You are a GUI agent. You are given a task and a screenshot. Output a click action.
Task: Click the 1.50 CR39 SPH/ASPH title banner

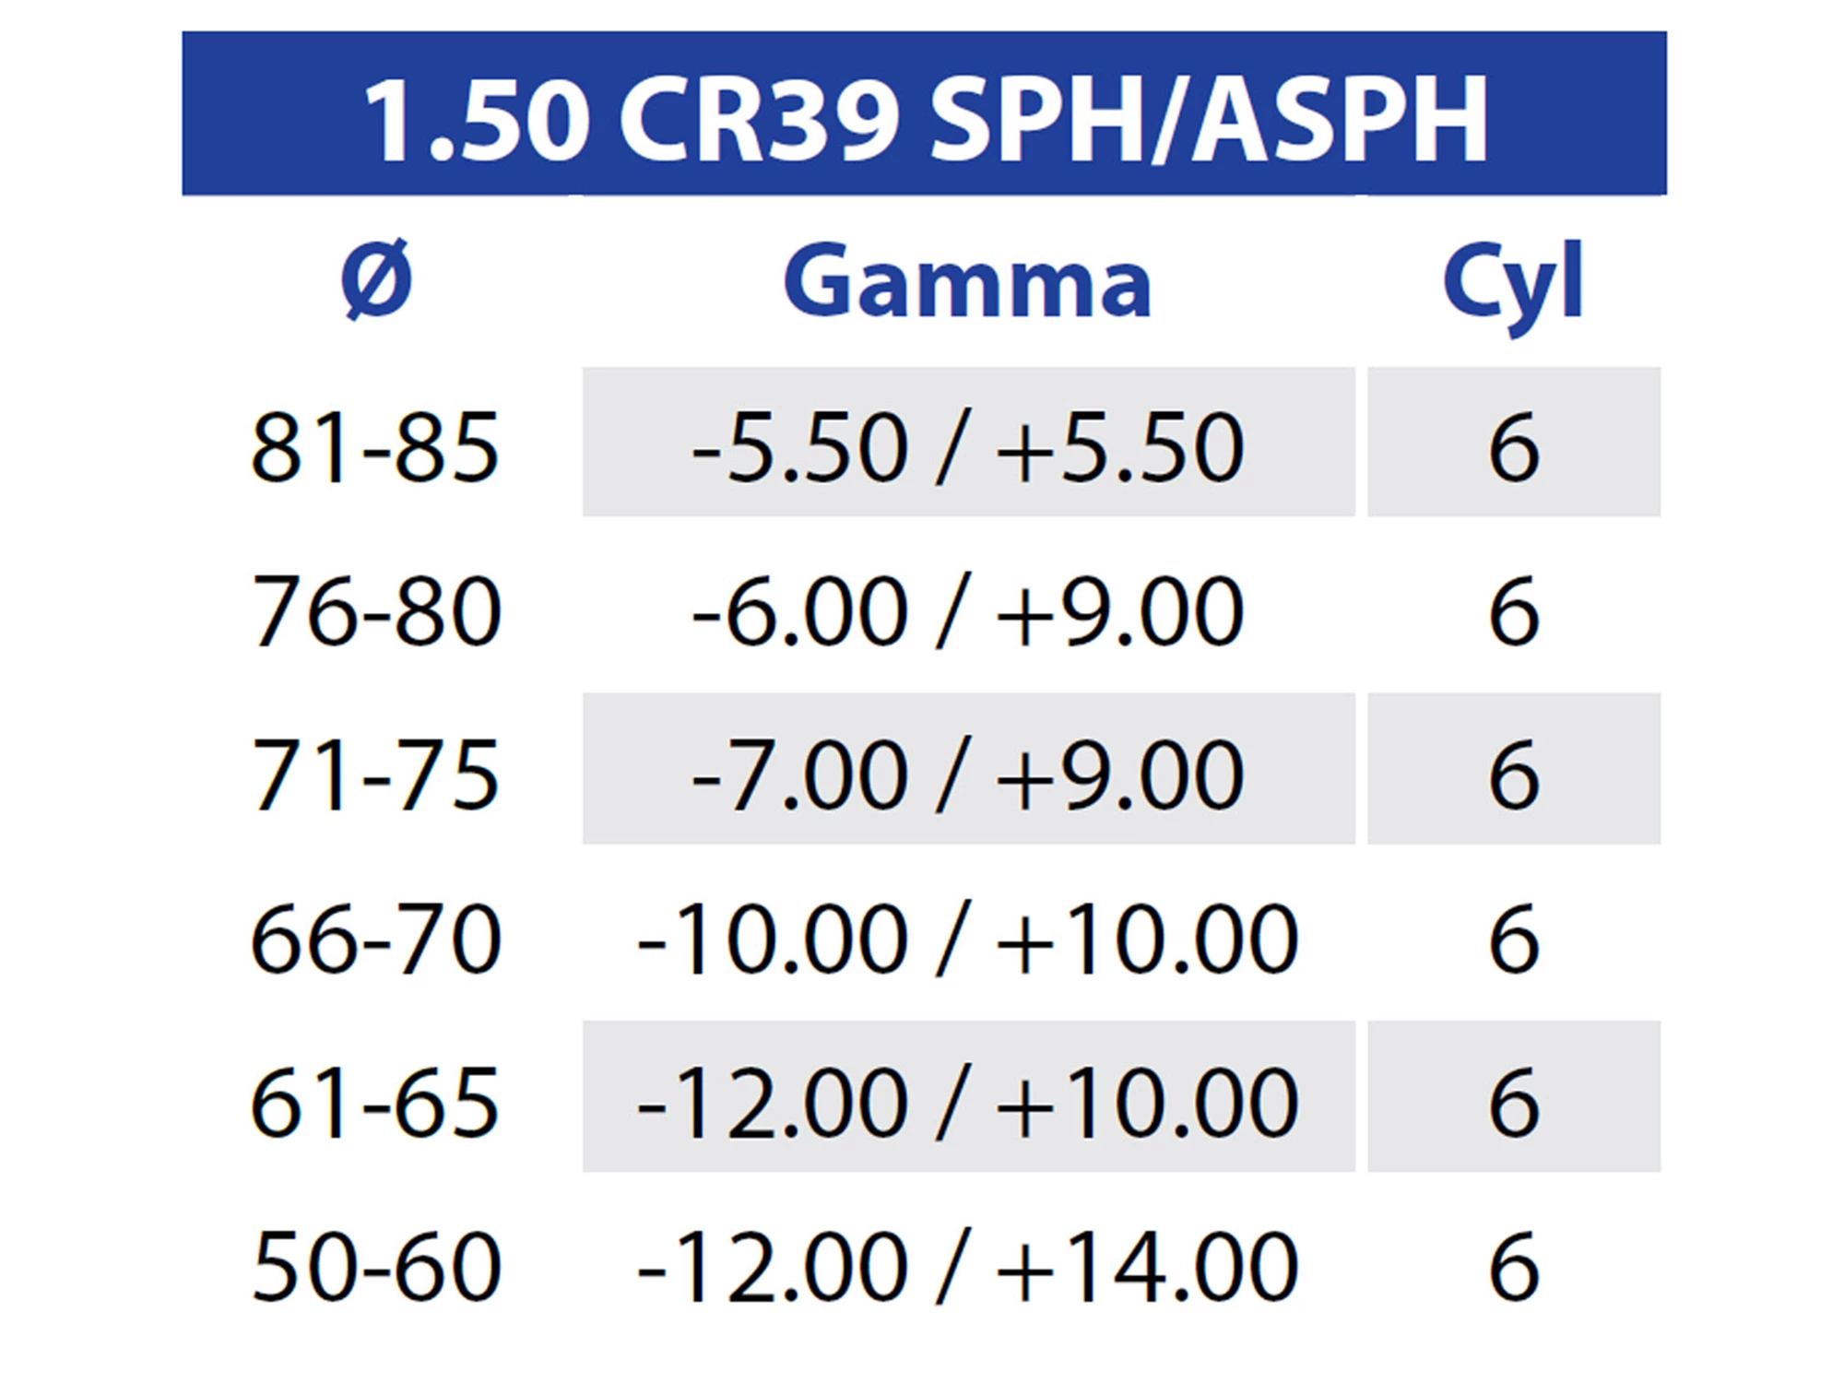[924, 115]
